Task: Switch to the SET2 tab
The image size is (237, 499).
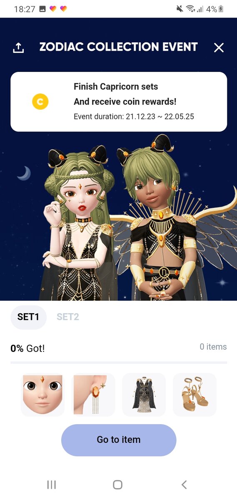Action: click(68, 317)
